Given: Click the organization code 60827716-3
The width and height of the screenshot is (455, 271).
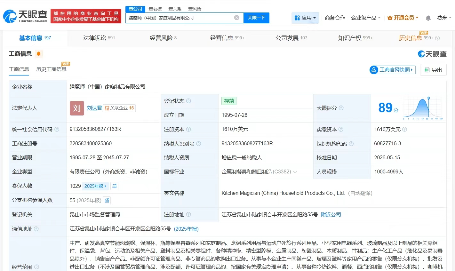Looking at the screenshot, I should coord(387,144).
